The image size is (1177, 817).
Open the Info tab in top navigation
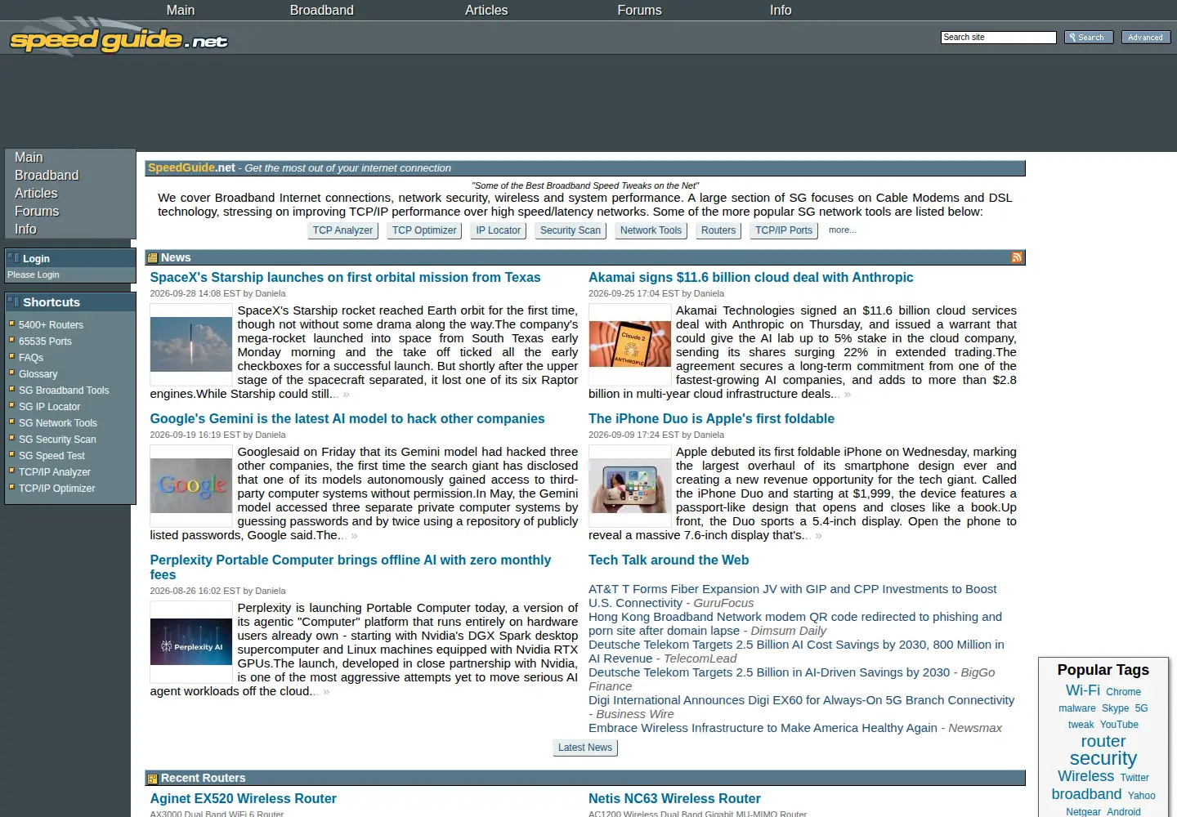[781, 10]
